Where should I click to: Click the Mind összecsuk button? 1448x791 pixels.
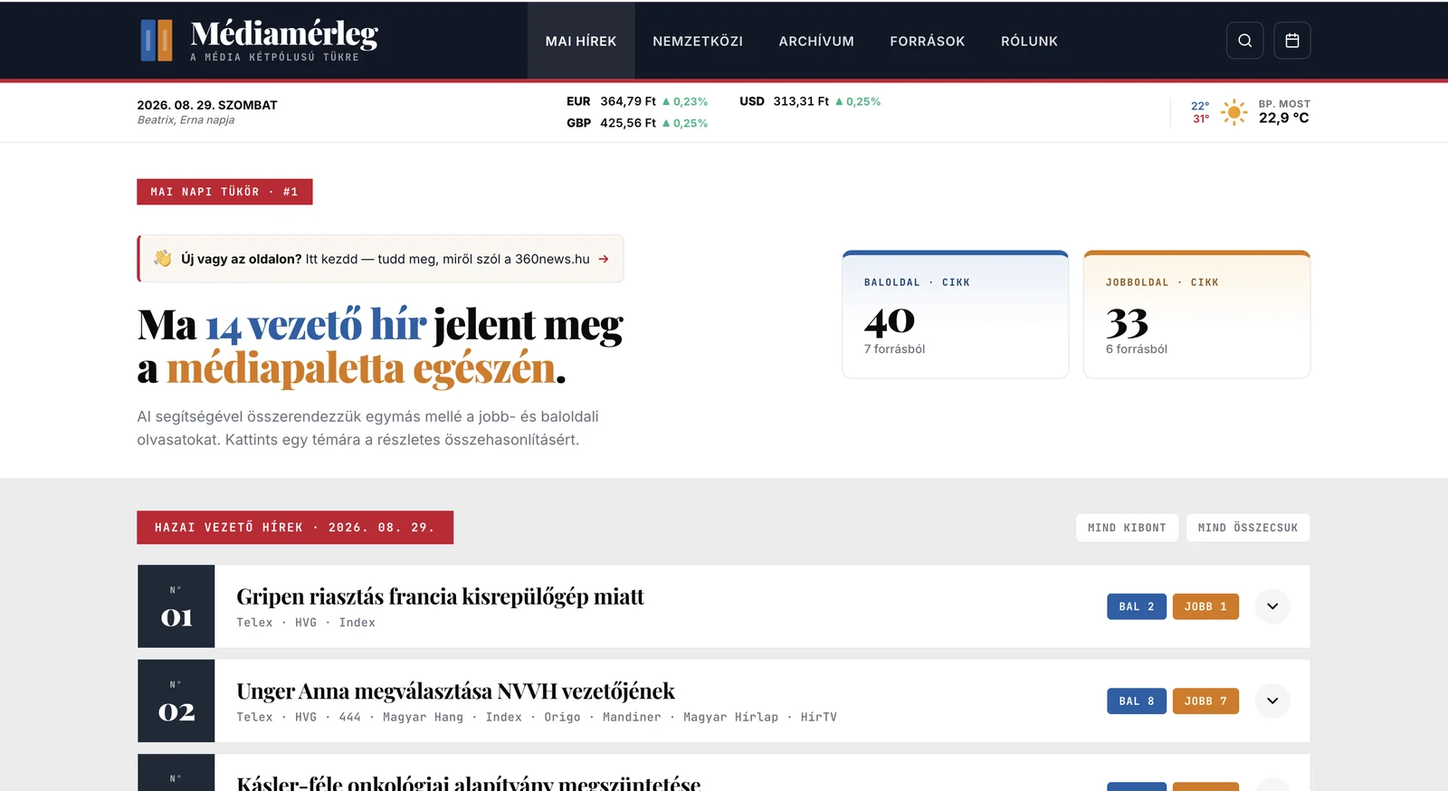pyautogui.click(x=1248, y=528)
